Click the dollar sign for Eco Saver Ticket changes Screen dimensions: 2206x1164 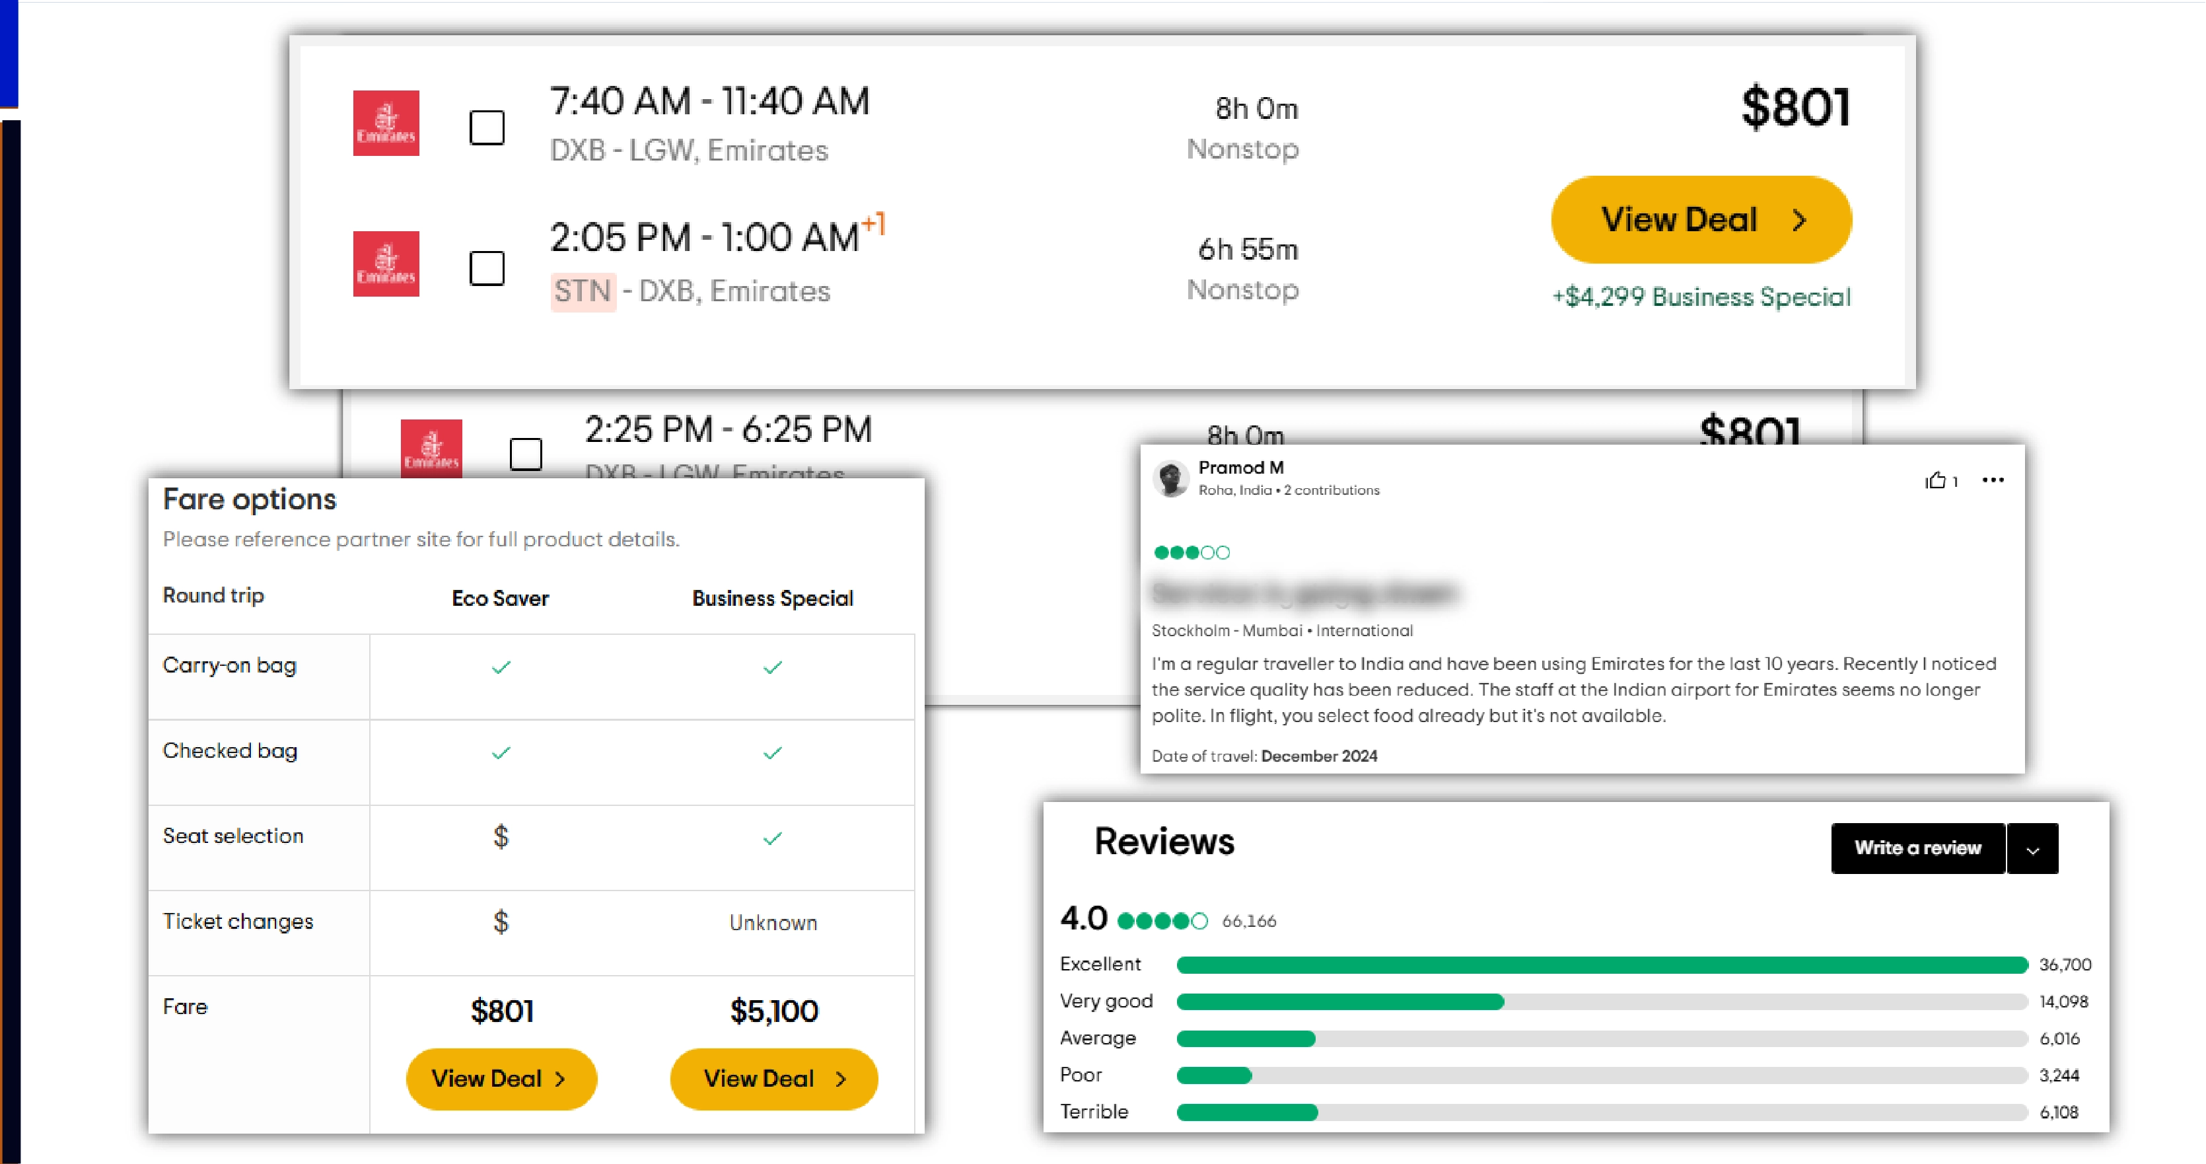501,922
